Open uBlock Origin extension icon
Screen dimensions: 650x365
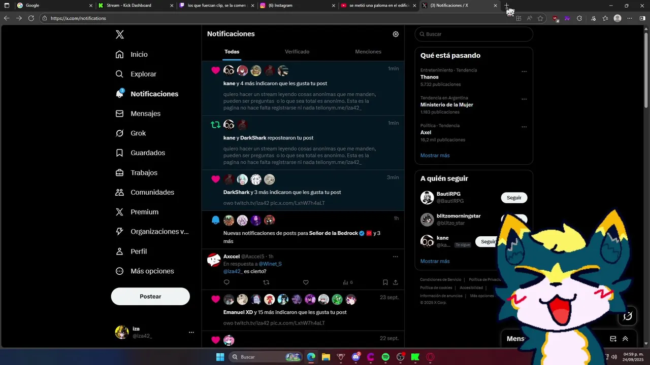(x=556, y=18)
